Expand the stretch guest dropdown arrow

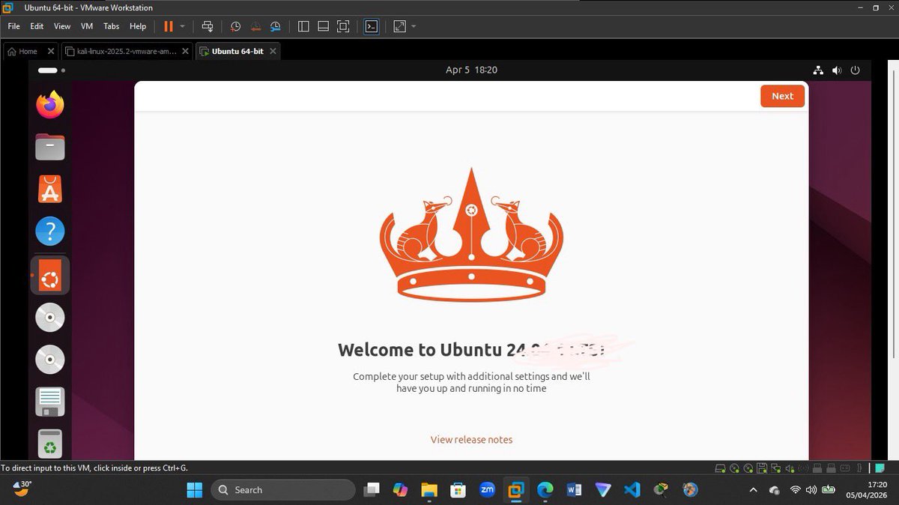414,26
